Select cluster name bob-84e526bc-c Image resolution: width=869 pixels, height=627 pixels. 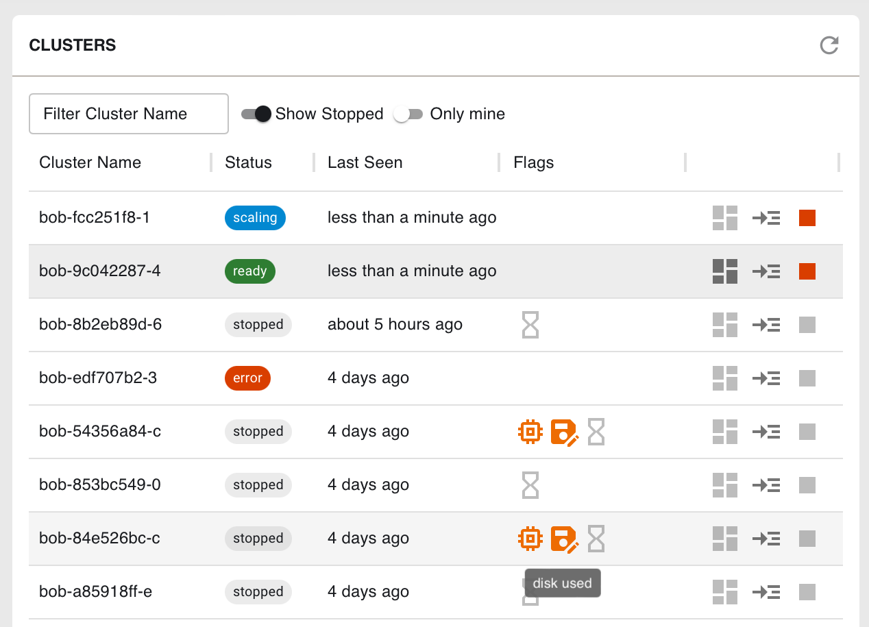[99, 539]
